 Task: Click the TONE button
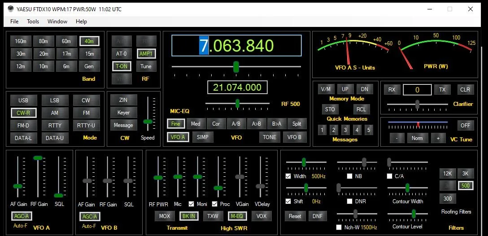click(x=270, y=137)
